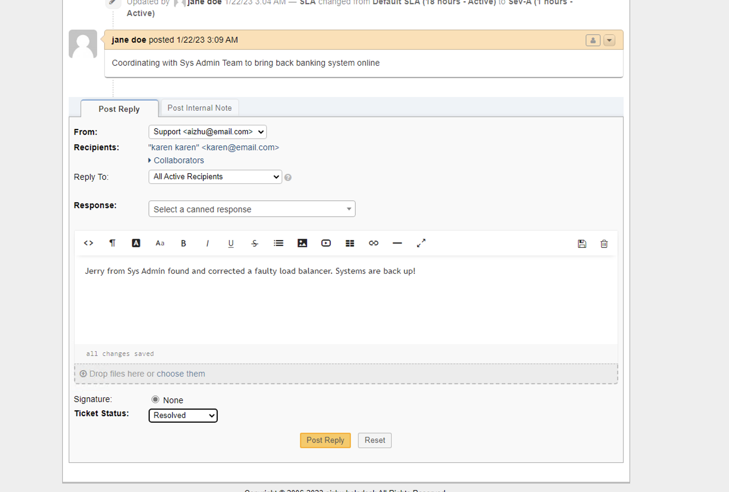The width and height of the screenshot is (729, 492).
Task: Delete draft using trash icon
Action: (x=604, y=244)
